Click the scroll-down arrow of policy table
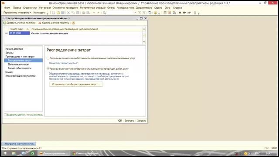The width and height of the screenshot is (279, 157). pyautogui.click(x=144, y=42)
